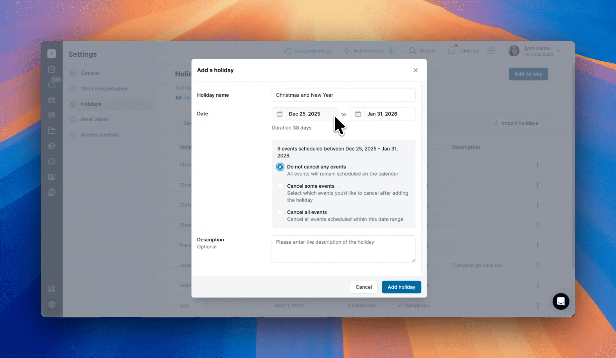Select the Cancel some events option
The image size is (616, 358).
coord(280,186)
